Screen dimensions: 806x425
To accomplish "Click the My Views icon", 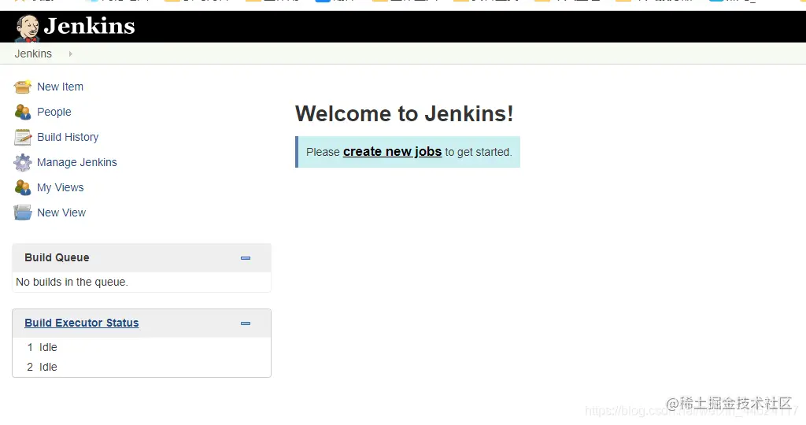I will click(x=23, y=187).
